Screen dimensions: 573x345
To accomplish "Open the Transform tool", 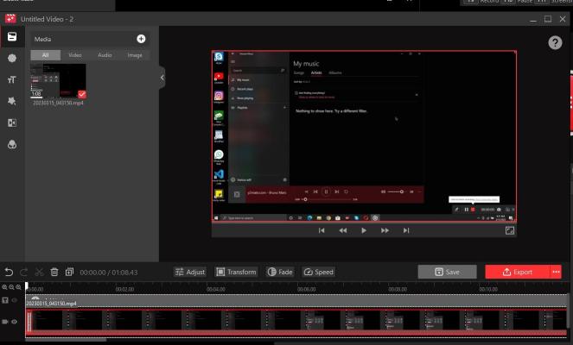I will coord(237,272).
